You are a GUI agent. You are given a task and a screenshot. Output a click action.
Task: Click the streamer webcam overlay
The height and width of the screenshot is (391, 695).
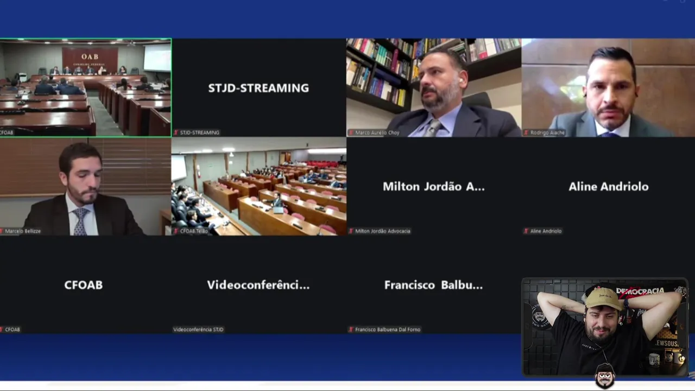click(x=605, y=326)
